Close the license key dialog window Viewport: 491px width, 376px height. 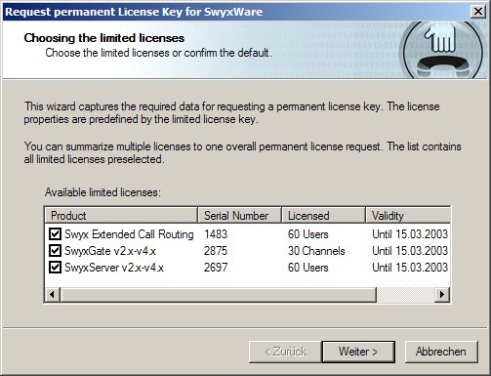(478, 12)
